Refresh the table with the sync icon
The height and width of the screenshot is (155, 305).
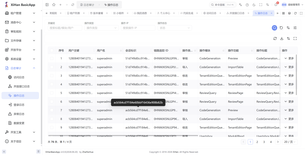[275, 38]
